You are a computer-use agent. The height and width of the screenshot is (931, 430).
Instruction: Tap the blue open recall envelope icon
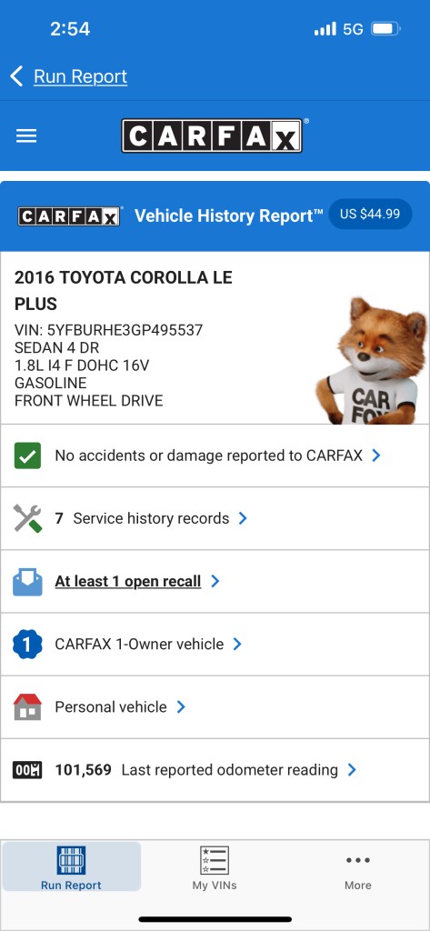click(x=27, y=581)
